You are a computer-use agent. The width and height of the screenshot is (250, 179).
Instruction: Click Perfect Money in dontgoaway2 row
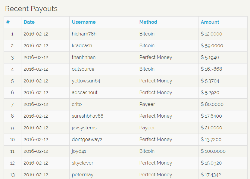point(156,140)
